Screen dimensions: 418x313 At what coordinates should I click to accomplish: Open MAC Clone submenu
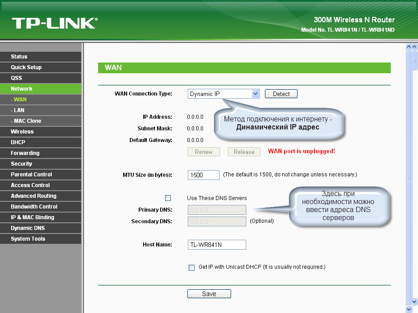point(27,121)
